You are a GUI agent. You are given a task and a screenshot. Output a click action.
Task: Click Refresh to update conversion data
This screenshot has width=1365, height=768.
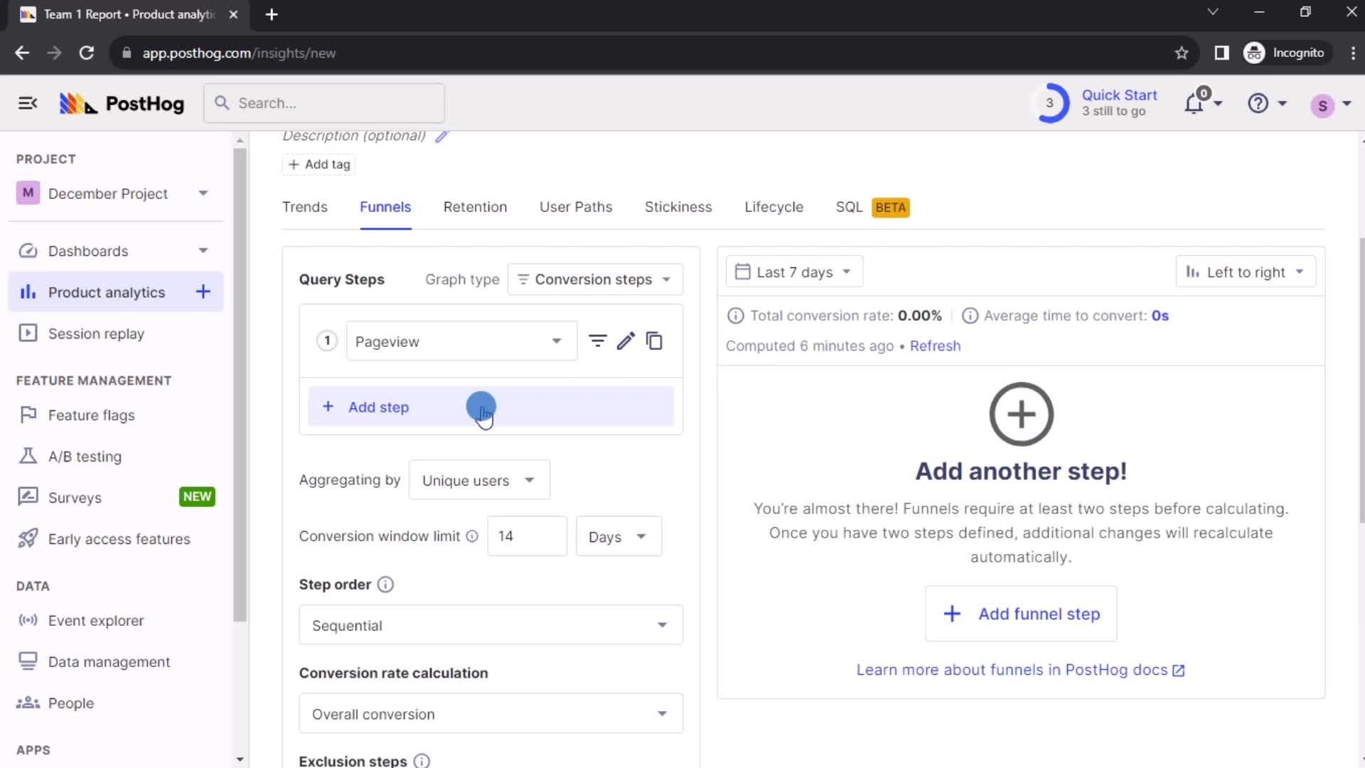point(935,345)
